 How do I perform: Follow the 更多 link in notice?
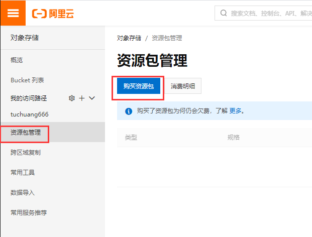coord(236,110)
